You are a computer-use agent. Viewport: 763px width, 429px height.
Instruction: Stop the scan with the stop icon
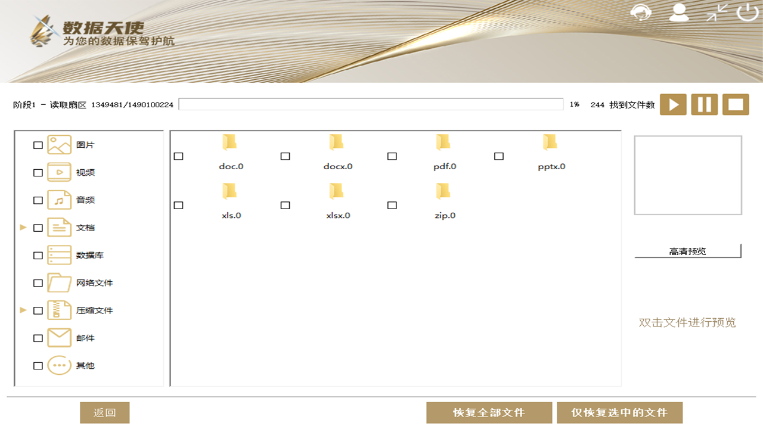736,104
